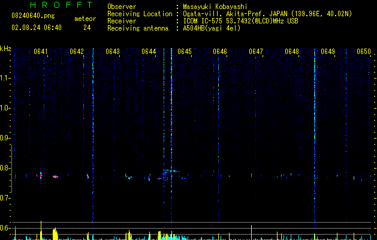Click the Receiving antenna label
Image resolution: width=377 pixels, height=240 pixels.
point(138,28)
